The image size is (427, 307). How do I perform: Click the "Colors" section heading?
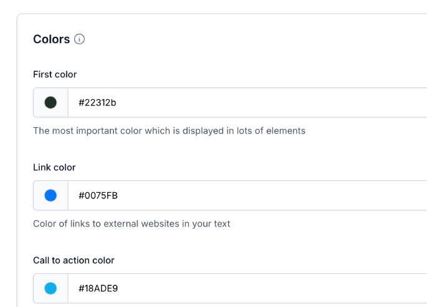pos(51,39)
